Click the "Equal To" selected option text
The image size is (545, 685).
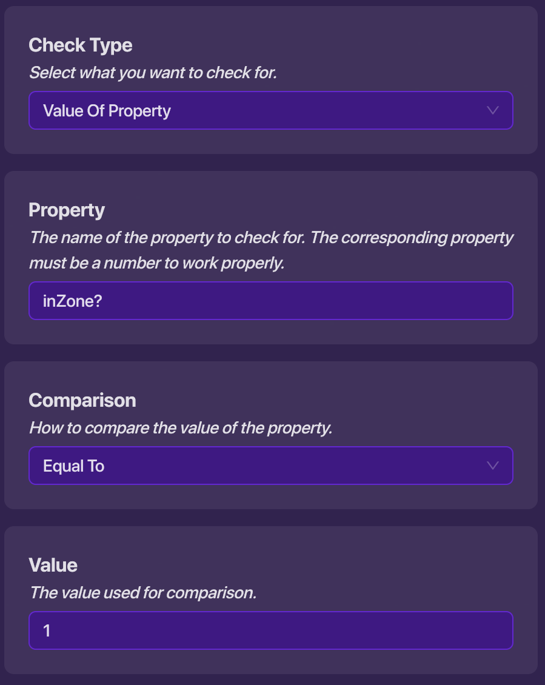click(74, 466)
